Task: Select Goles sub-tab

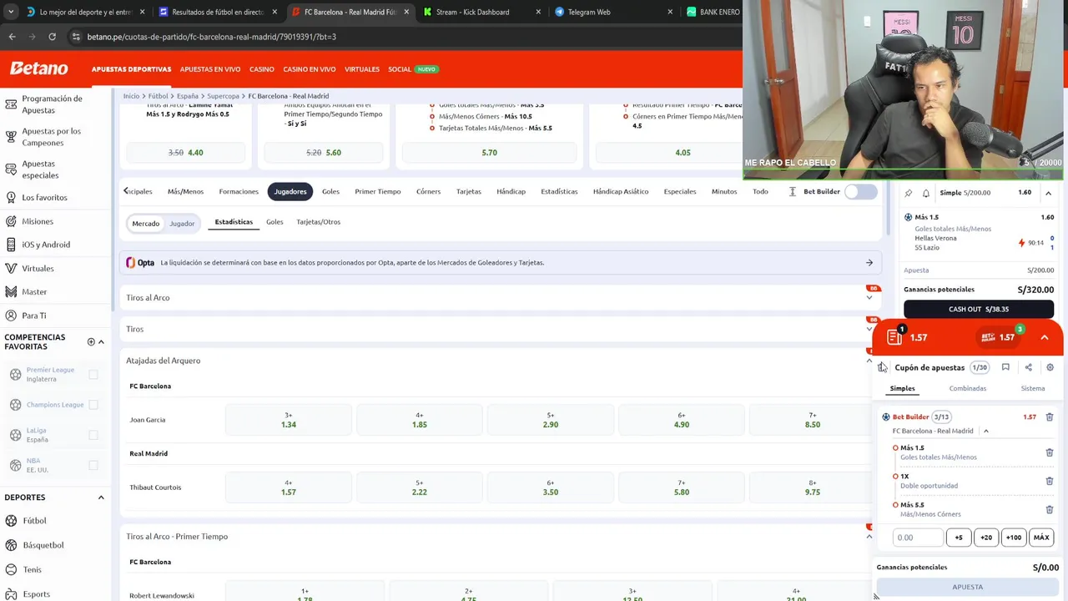Action: coord(275,222)
